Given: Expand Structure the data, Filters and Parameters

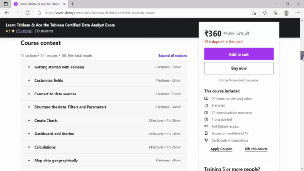Looking at the screenshot, I should tap(104, 107).
